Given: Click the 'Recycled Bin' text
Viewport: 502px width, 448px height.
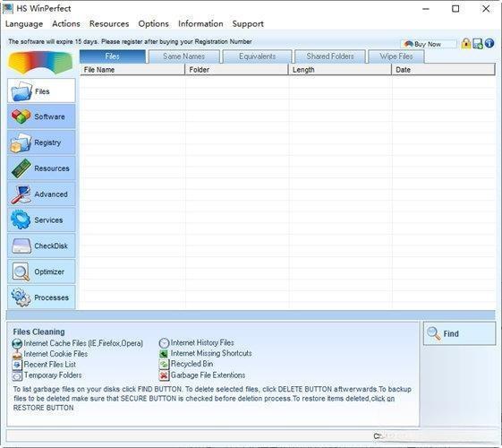Looking at the screenshot, I should (x=191, y=364).
